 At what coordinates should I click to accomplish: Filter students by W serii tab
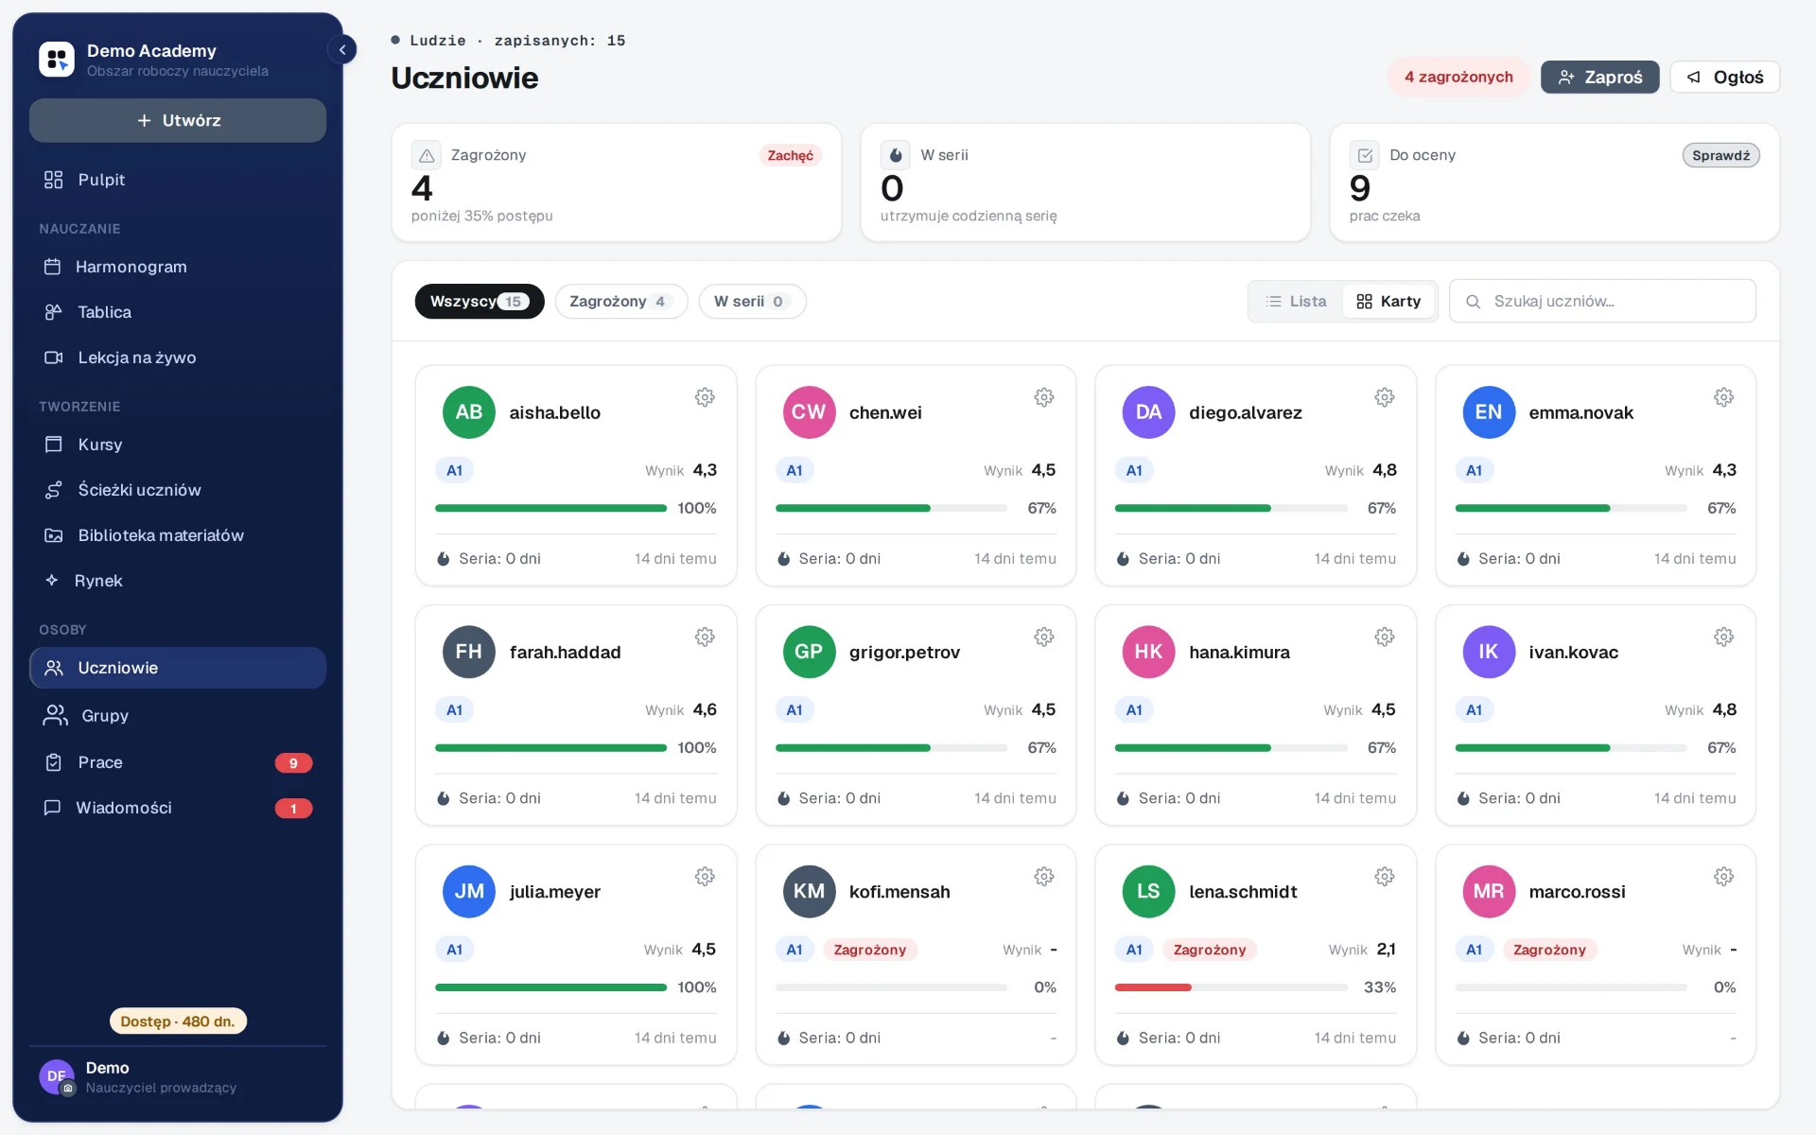752,302
